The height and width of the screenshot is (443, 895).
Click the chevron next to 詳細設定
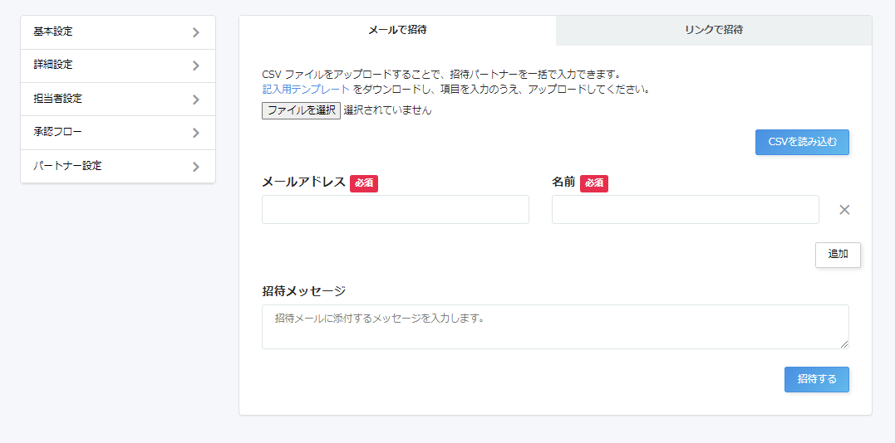[196, 66]
